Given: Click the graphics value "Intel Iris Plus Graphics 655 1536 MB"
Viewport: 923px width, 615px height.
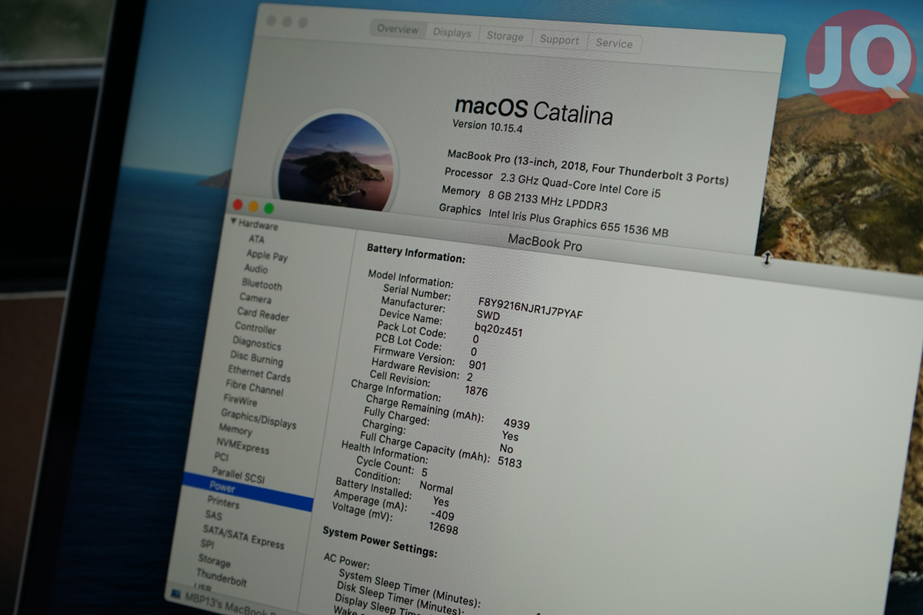Looking at the screenshot, I should click(x=578, y=222).
